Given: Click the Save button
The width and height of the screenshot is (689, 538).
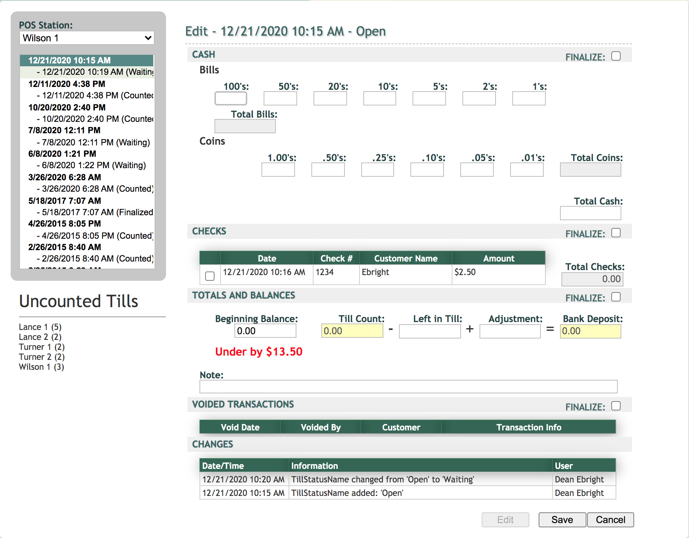Looking at the screenshot, I should (x=562, y=520).
